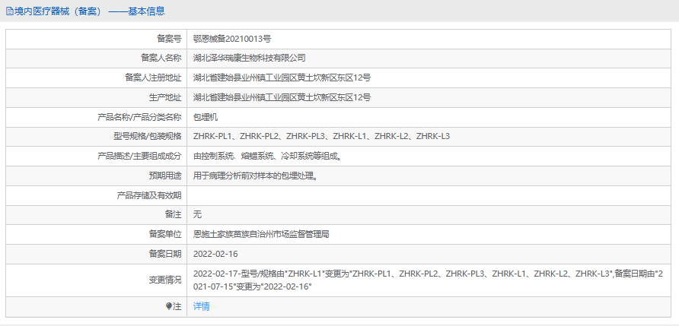
Task: Click the description 由控制系统、熔蜡系统、冷却系统等组成。
Action: pos(267,156)
